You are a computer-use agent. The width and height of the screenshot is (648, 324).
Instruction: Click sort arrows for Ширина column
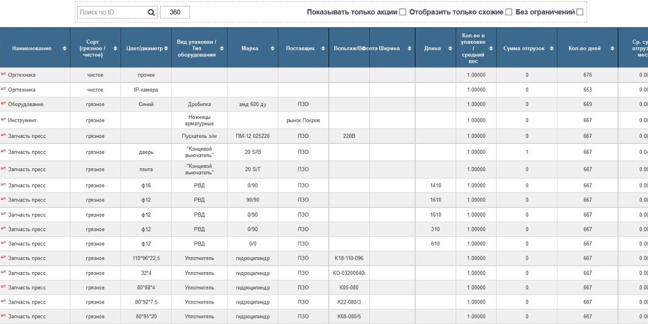(x=410, y=48)
